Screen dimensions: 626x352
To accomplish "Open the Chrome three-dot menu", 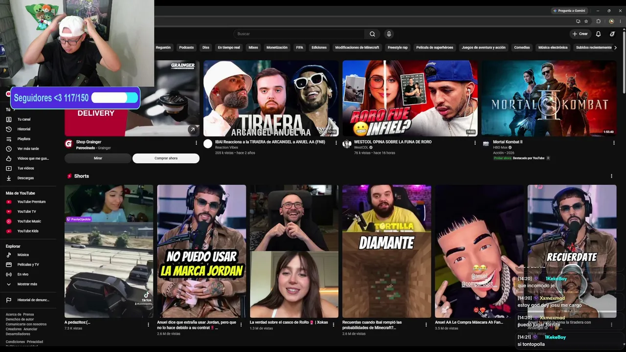I will (x=619, y=22).
